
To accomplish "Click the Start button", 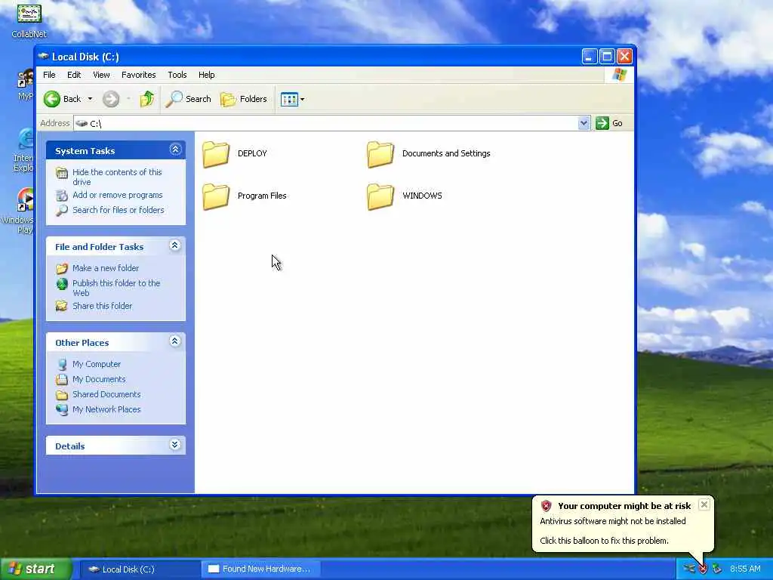I will click(x=35, y=569).
